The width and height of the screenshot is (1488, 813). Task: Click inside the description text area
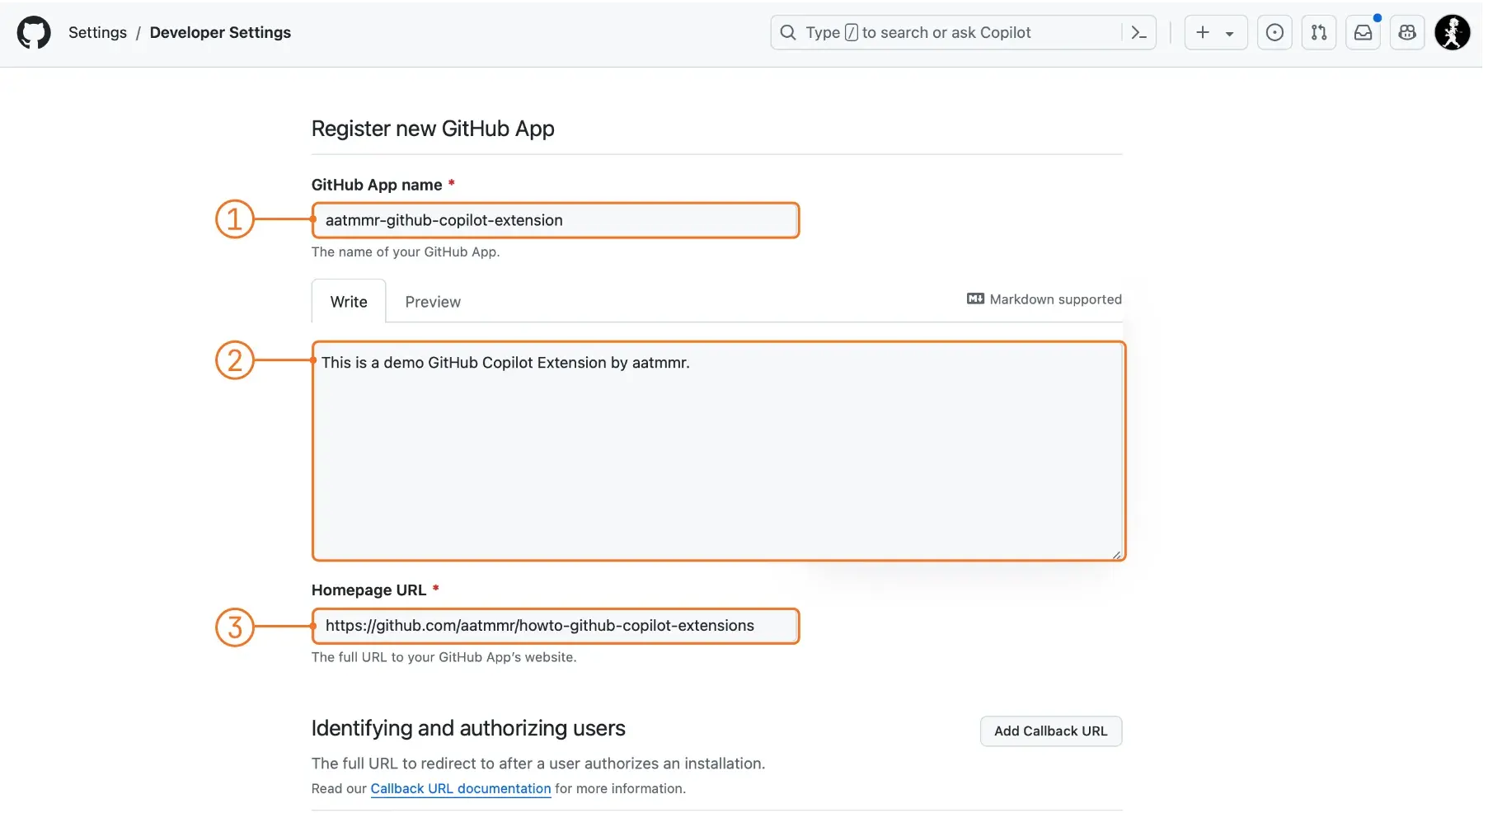[719, 451]
